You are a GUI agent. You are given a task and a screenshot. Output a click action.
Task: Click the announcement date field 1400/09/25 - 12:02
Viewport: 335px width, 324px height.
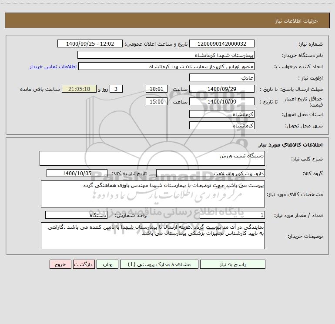click(90, 43)
